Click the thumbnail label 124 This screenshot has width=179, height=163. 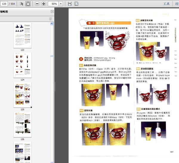[x=22, y=80]
